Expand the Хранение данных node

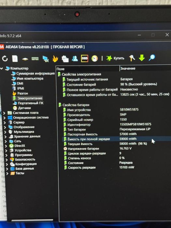click(x=6, y=137)
